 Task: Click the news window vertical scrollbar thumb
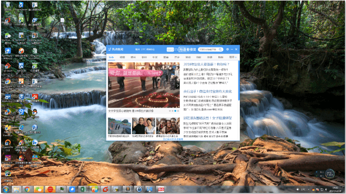point(239,81)
